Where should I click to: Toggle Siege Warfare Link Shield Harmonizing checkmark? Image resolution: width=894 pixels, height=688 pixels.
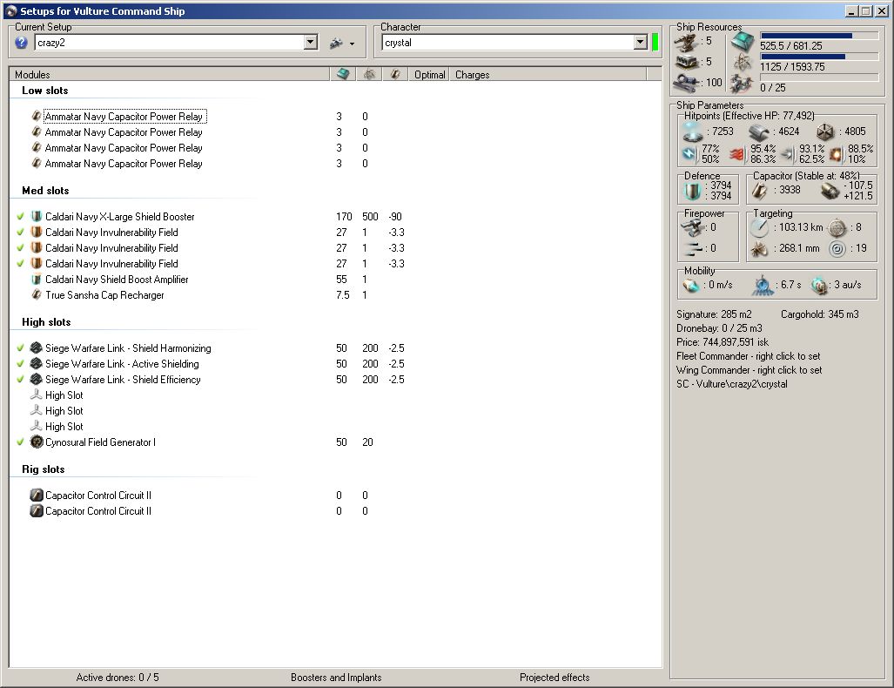(21, 348)
